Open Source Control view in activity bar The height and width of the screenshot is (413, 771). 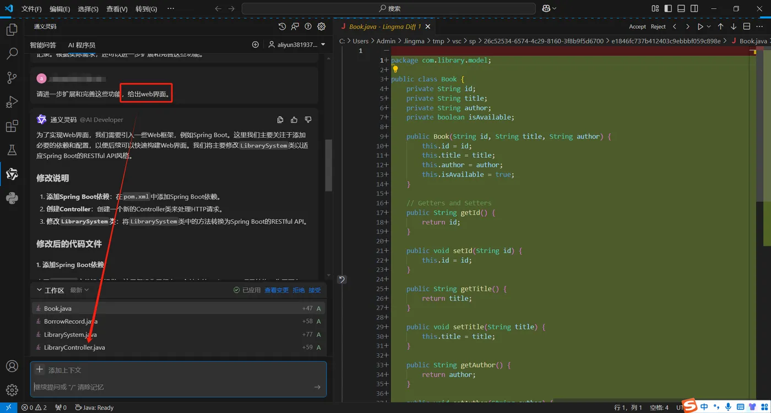pos(12,78)
